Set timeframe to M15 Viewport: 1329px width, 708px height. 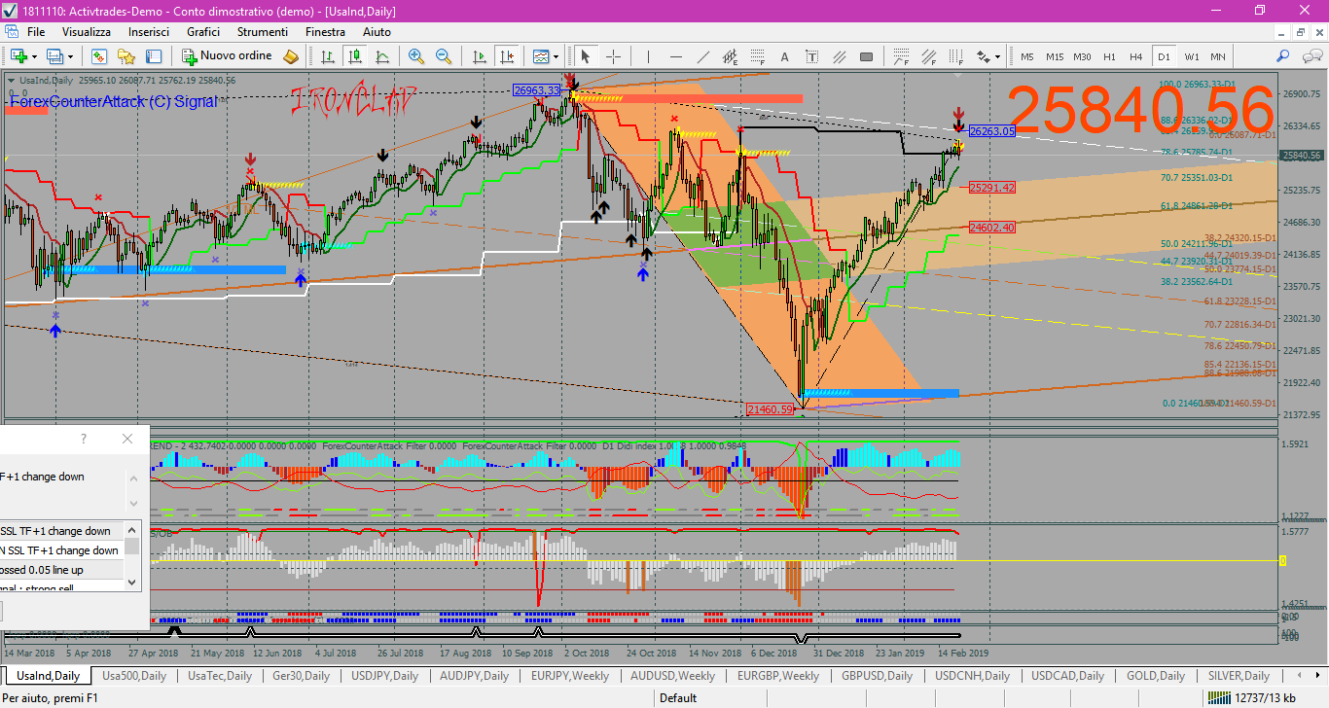click(x=1055, y=56)
